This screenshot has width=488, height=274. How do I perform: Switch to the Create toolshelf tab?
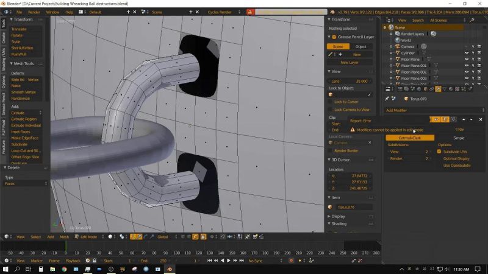(x=4, y=38)
